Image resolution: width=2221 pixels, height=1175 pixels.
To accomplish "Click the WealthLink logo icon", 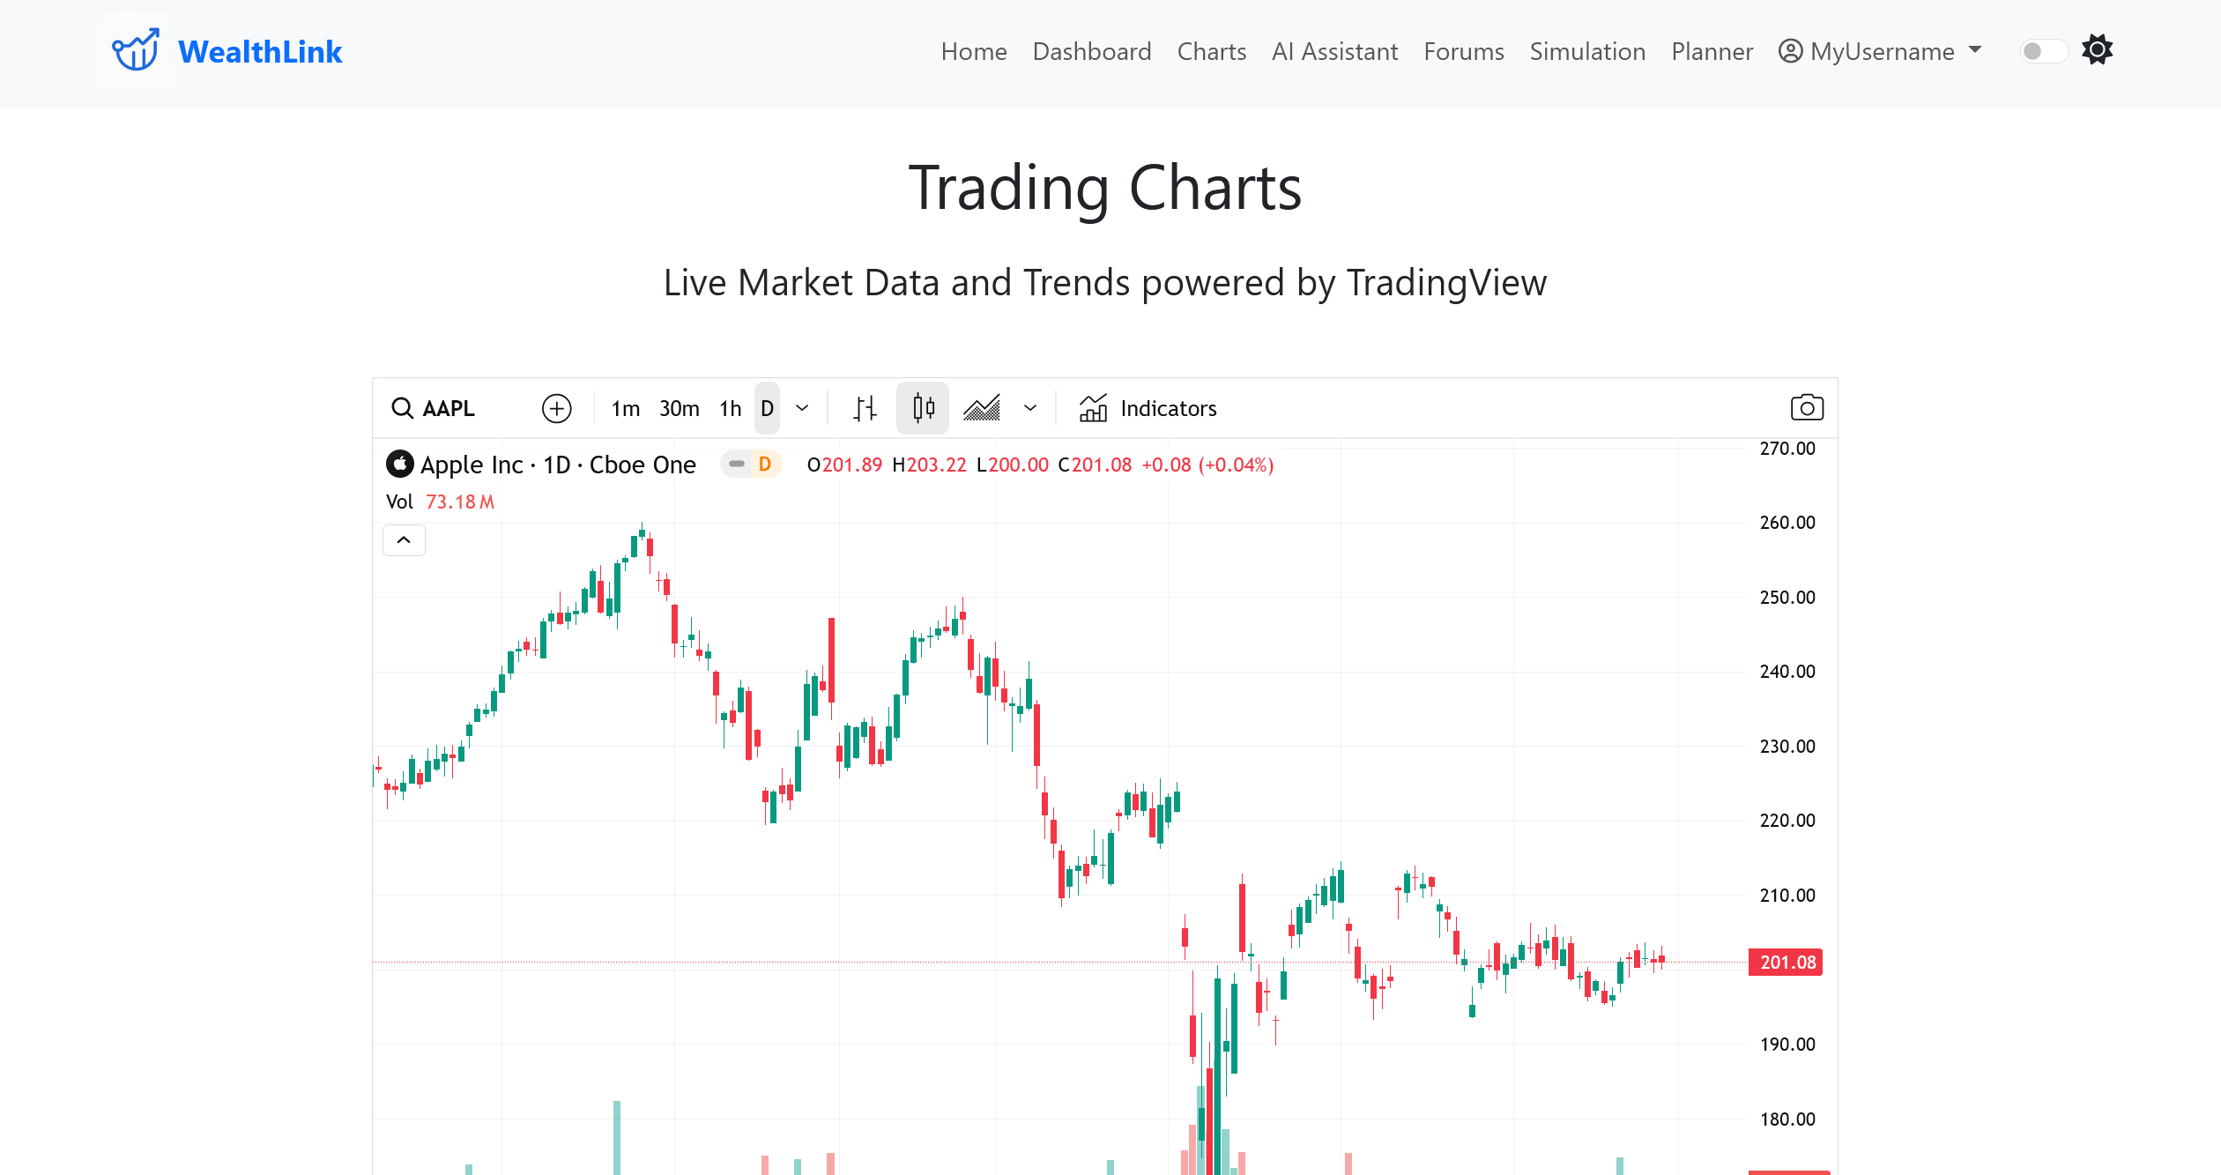I will coord(136,50).
